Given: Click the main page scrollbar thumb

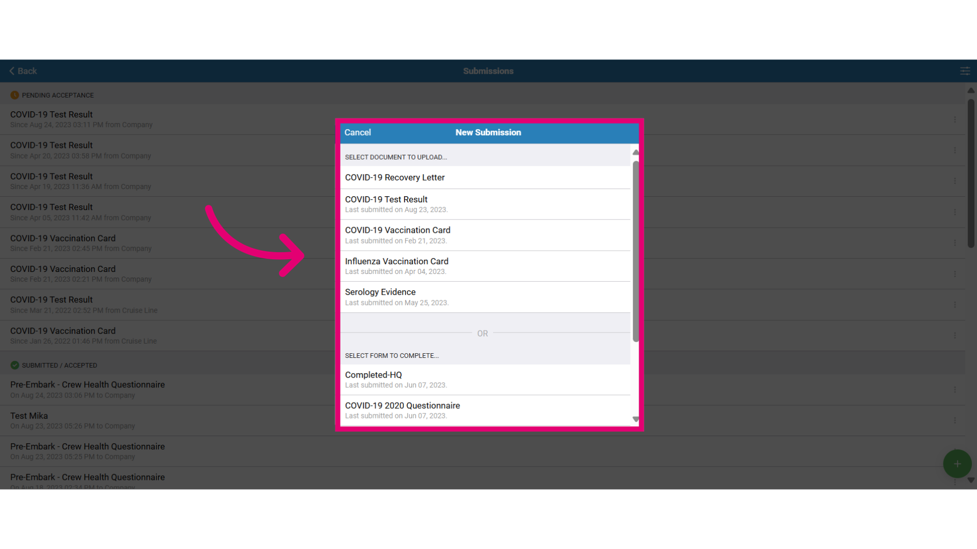Looking at the screenshot, I should pos(971,173).
